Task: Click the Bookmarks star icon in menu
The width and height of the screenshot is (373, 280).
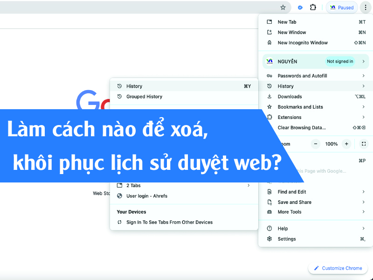Action: (x=269, y=107)
